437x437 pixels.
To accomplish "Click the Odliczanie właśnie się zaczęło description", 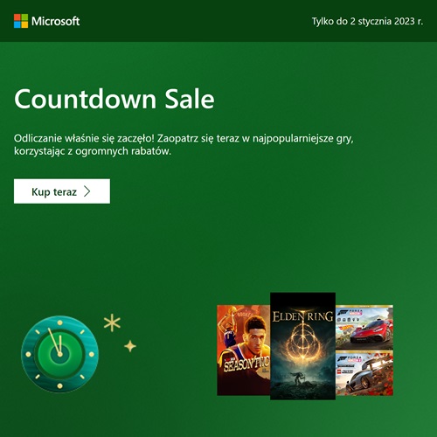I will (x=184, y=144).
